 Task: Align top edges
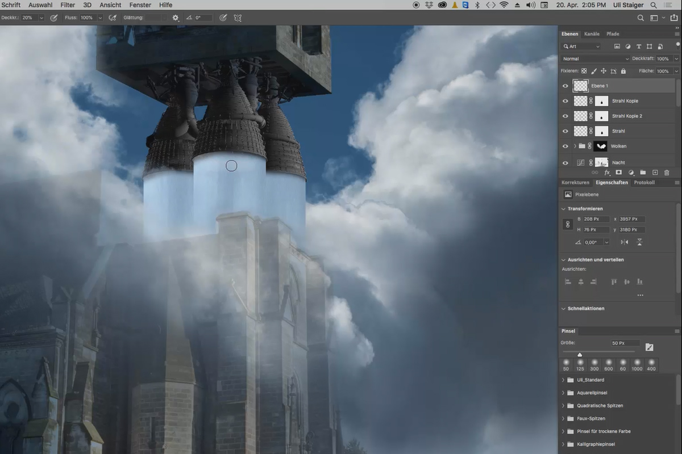click(614, 281)
